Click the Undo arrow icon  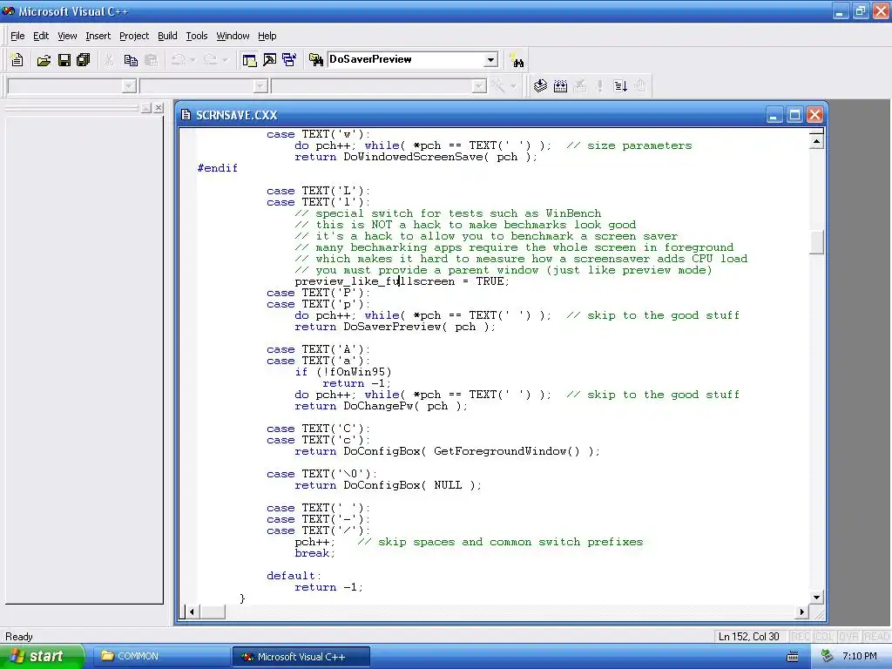click(179, 60)
